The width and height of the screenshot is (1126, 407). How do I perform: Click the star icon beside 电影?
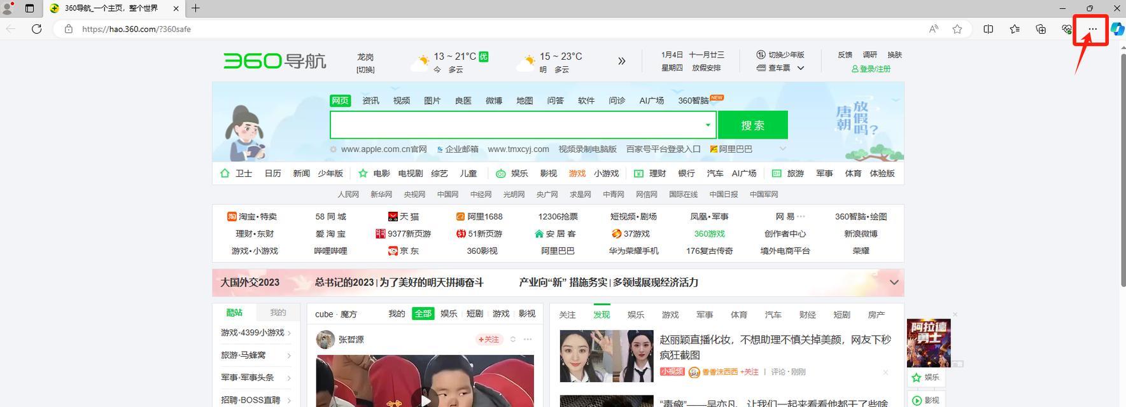pos(363,173)
